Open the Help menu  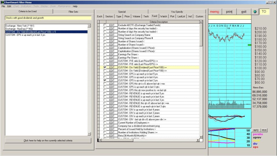[x=75, y=6]
